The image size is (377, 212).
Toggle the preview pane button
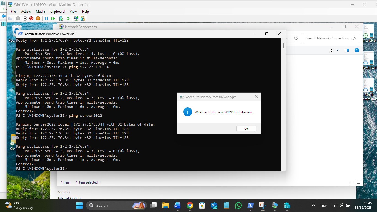click(x=347, y=50)
